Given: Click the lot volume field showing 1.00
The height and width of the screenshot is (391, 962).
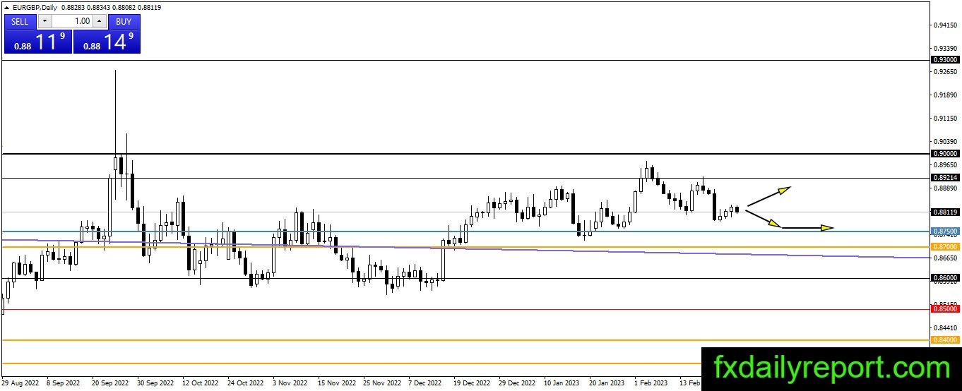Looking at the screenshot, I should coord(71,21).
